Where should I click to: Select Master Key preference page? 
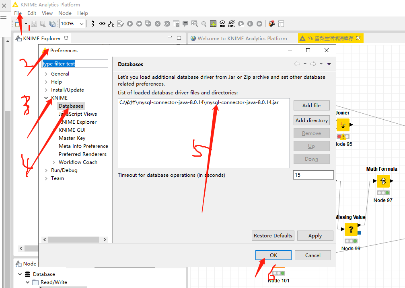tap(72, 138)
